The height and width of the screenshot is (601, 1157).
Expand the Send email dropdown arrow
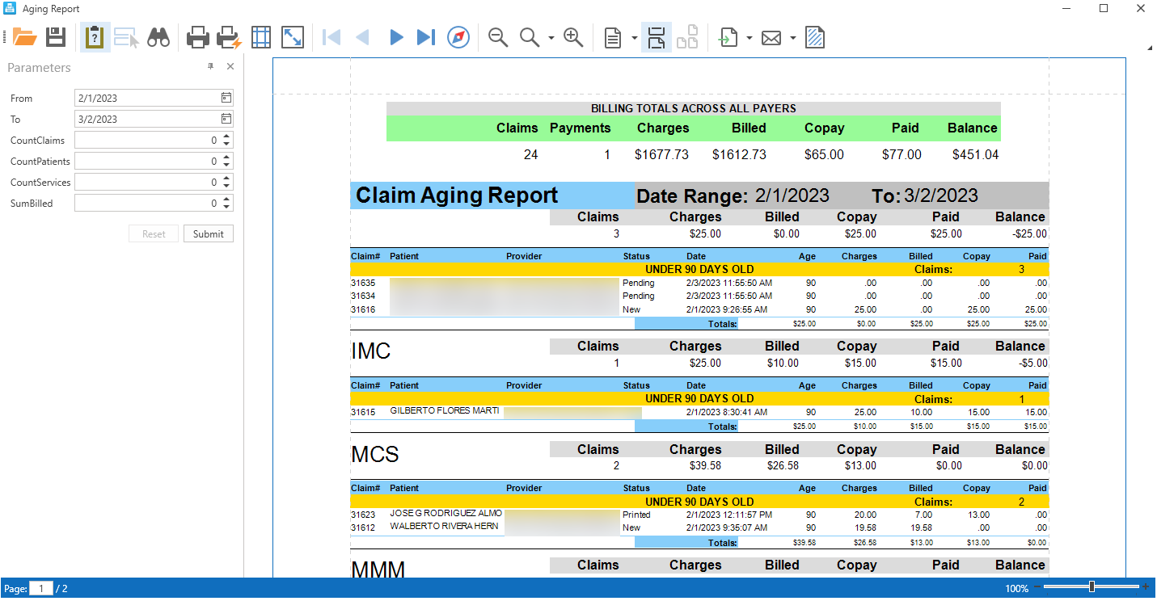[x=793, y=38]
